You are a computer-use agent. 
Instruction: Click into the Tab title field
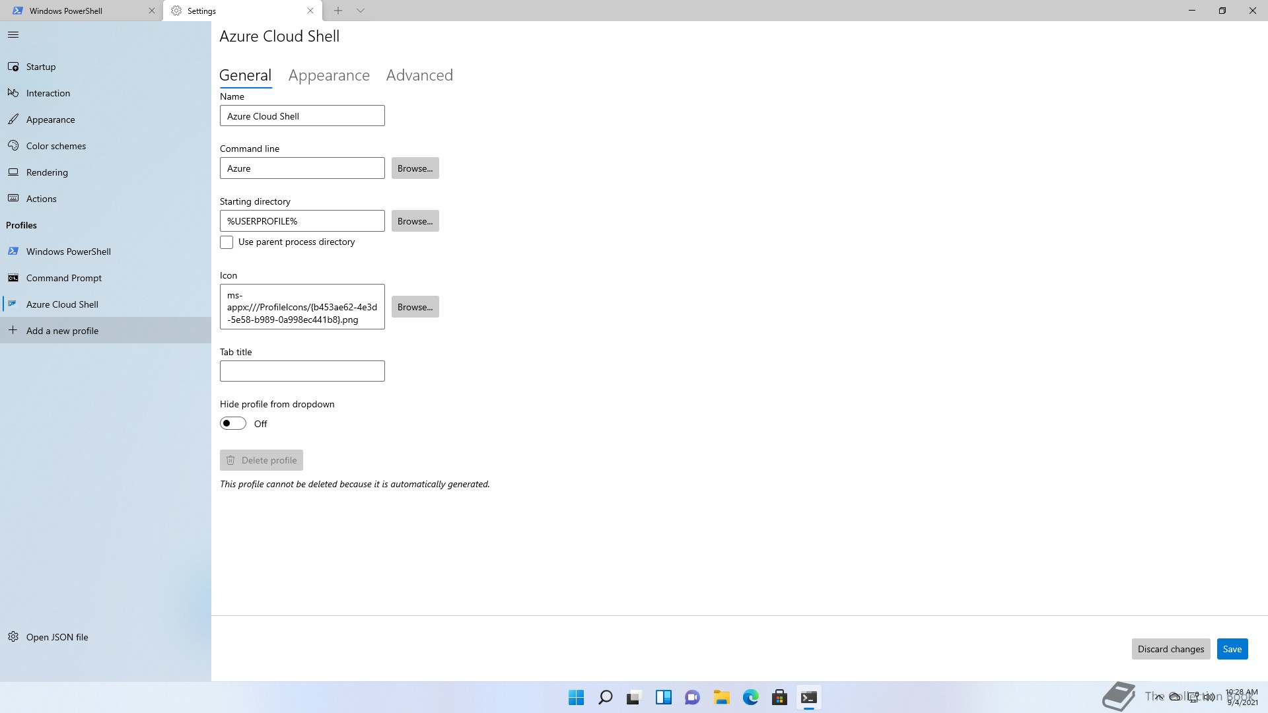pyautogui.click(x=302, y=371)
